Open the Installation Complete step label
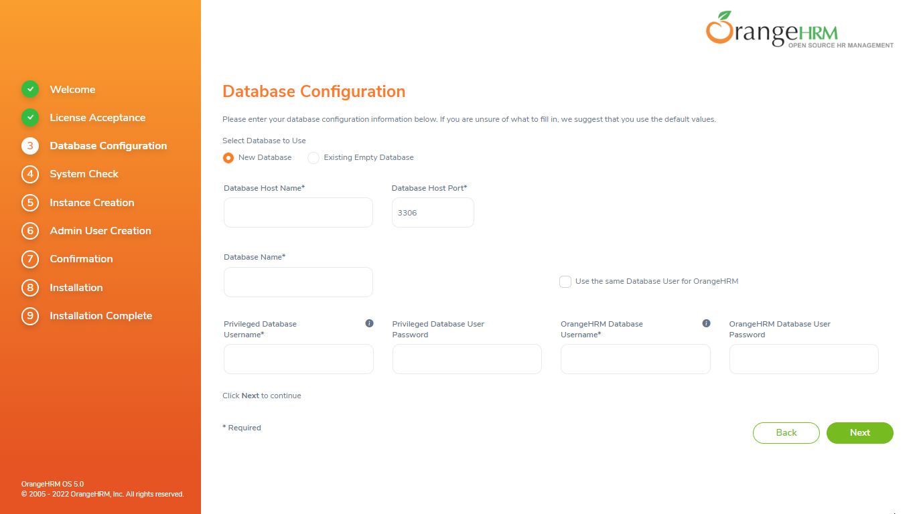This screenshot has height=514, width=915. tap(101, 316)
